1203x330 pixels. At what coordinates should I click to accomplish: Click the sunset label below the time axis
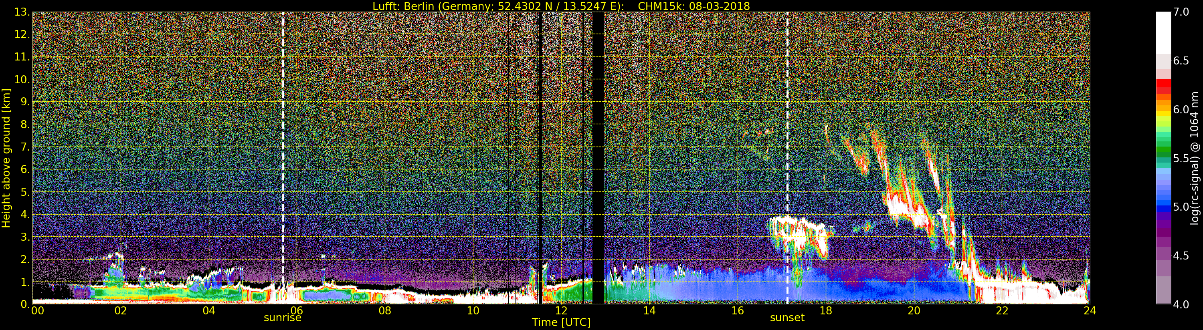[x=787, y=318]
